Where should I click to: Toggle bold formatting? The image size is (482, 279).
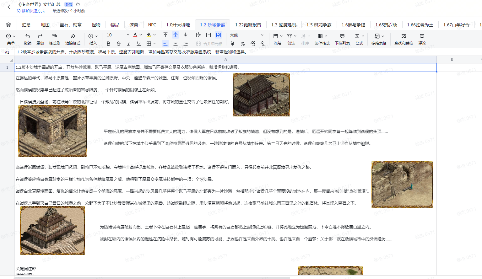[108, 44]
